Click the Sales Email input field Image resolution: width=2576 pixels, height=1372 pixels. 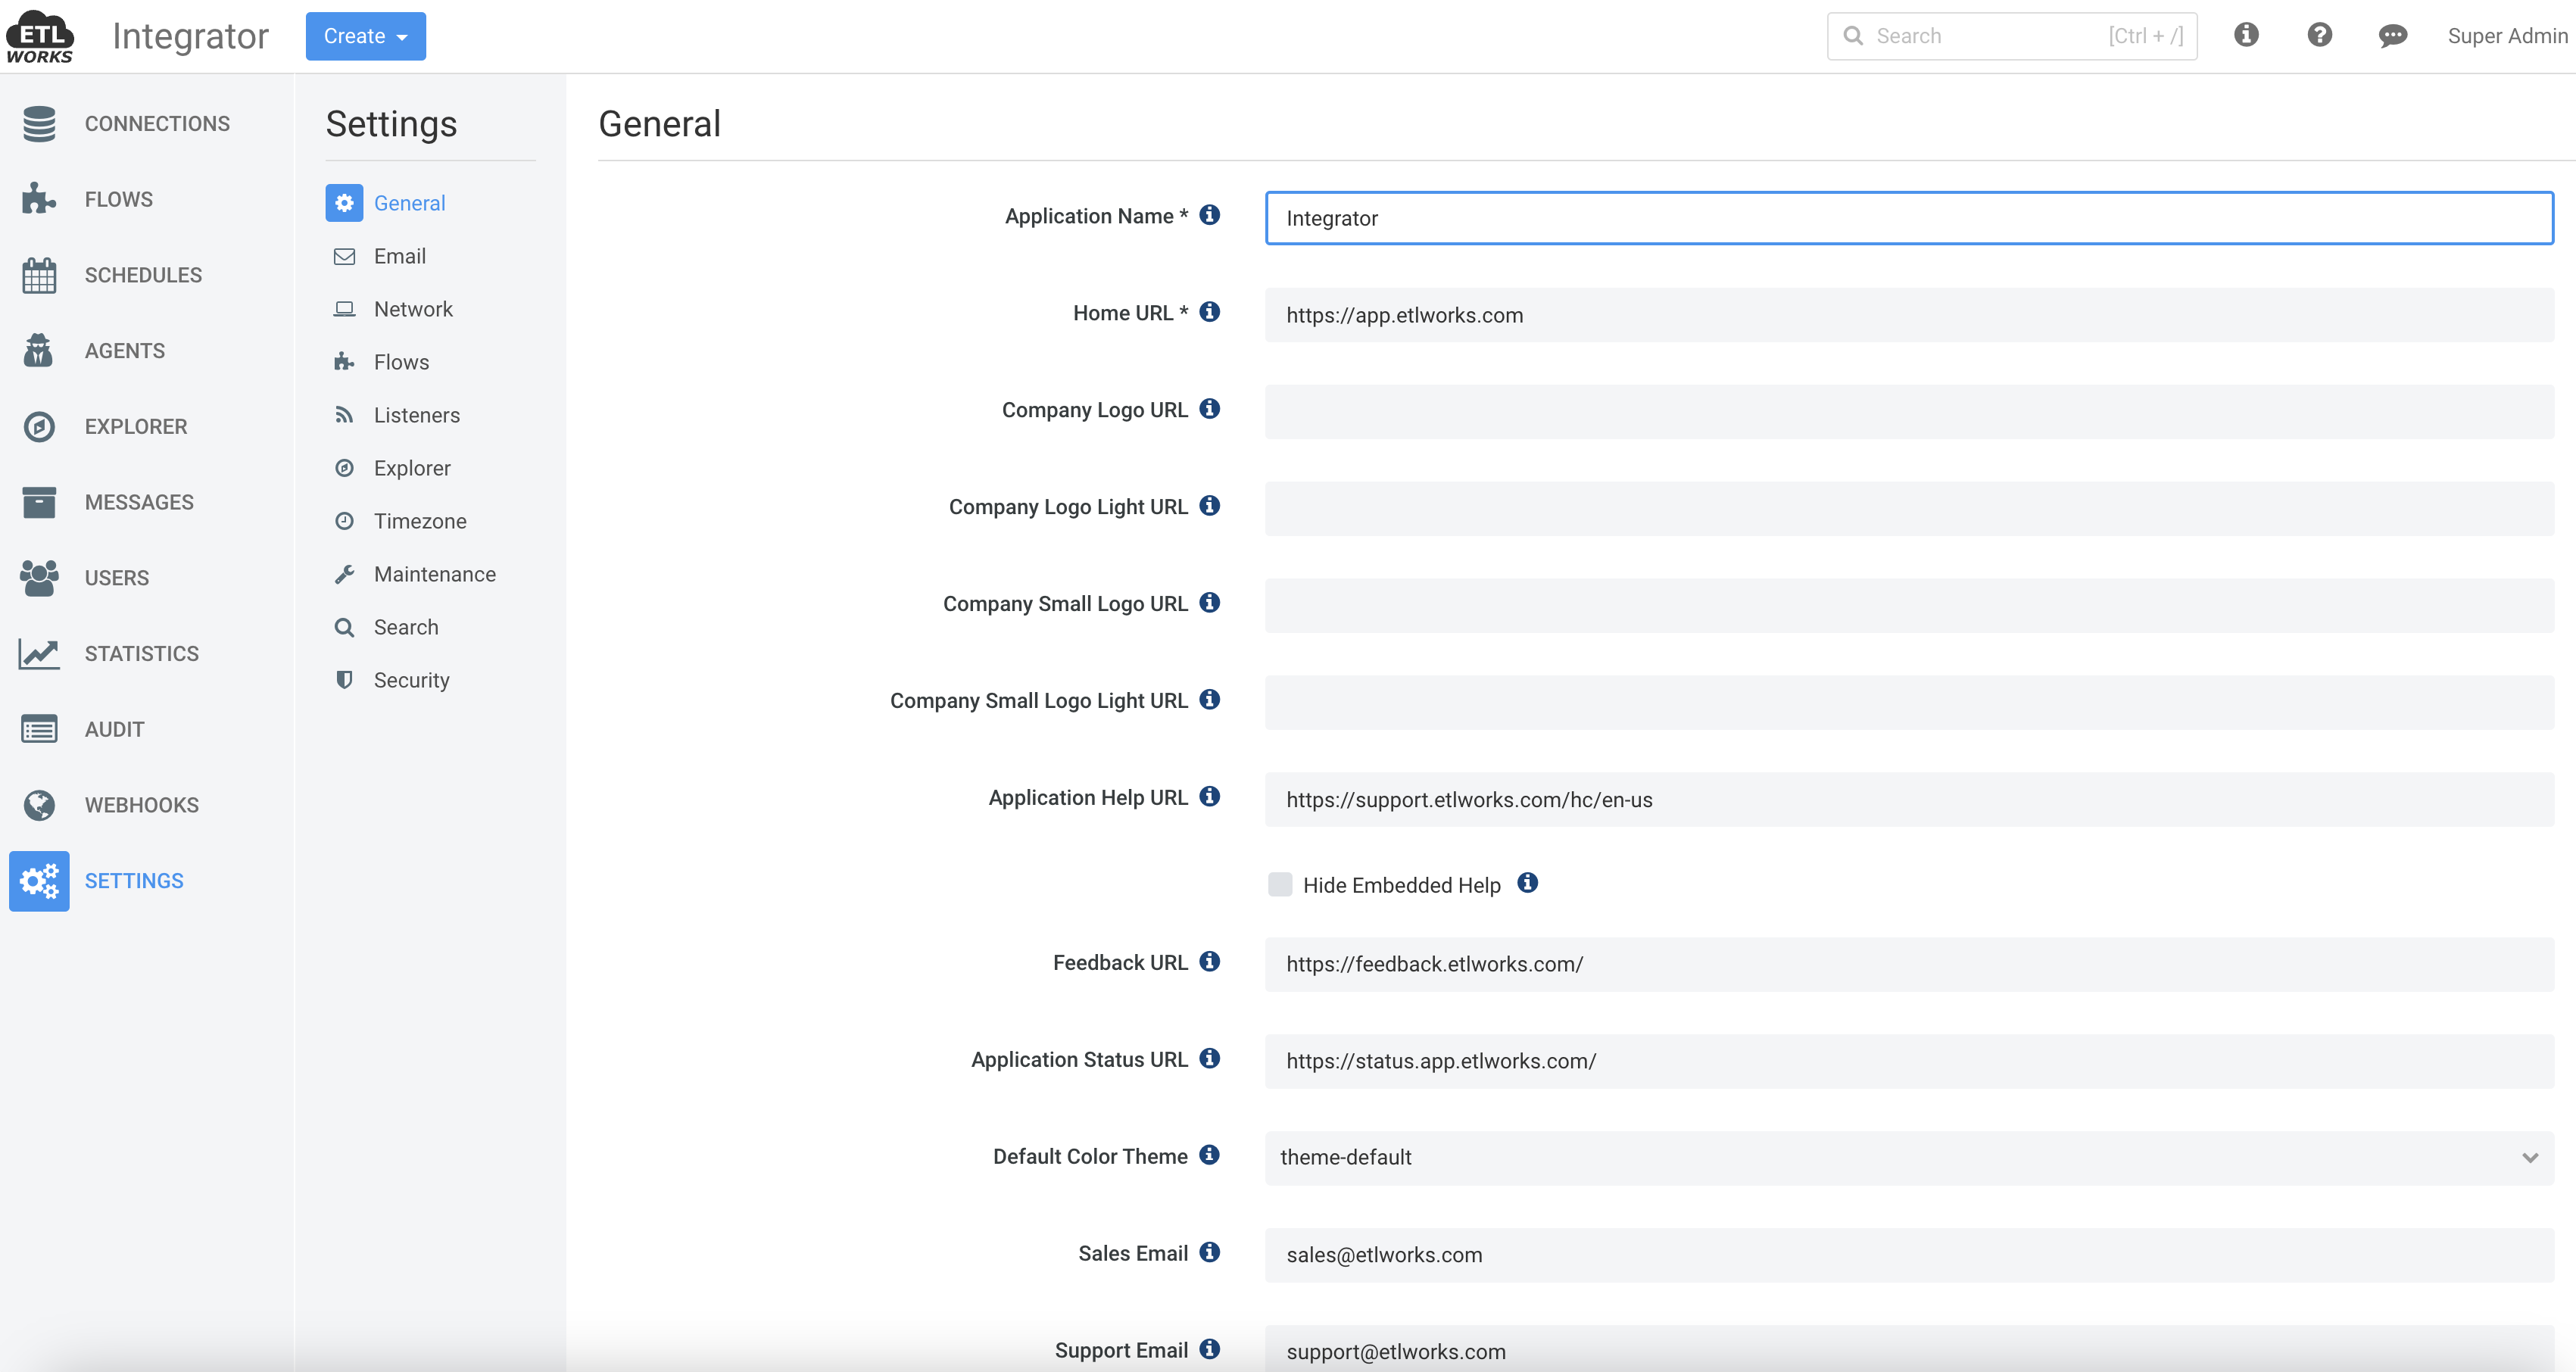tap(1908, 1255)
